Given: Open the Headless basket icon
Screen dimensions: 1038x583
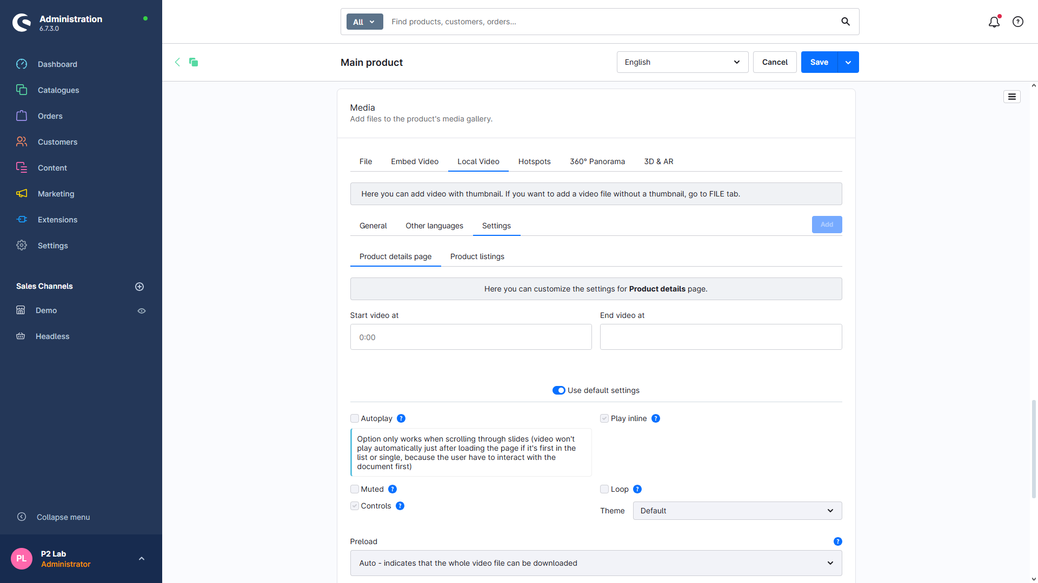Looking at the screenshot, I should click(21, 336).
